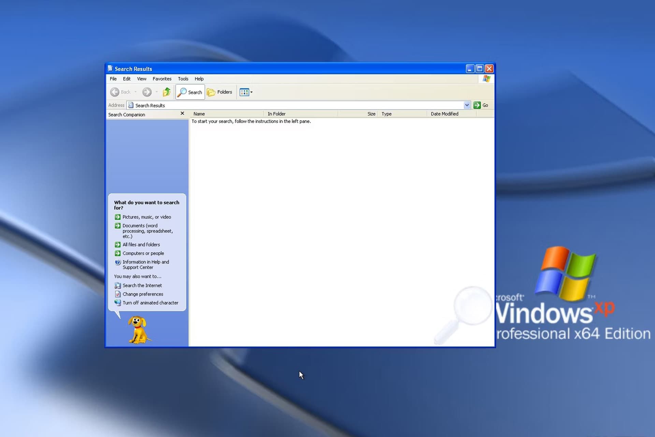The height and width of the screenshot is (437, 655).
Task: Expand the Address bar dropdown arrow
Action: point(467,105)
